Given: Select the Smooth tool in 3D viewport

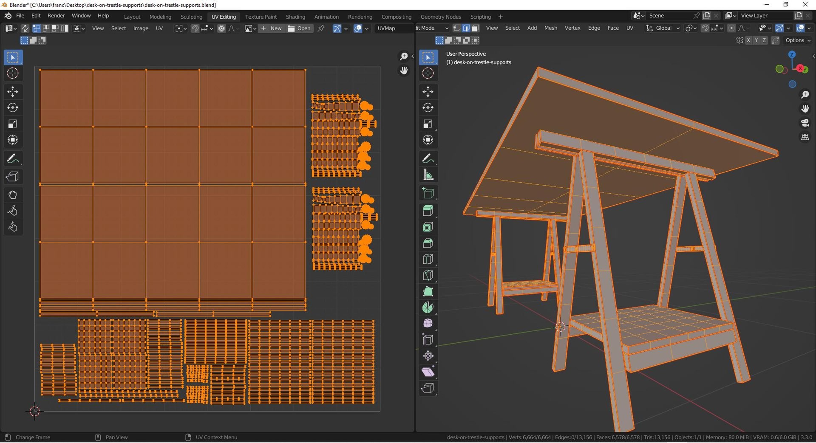Looking at the screenshot, I should 428,324.
